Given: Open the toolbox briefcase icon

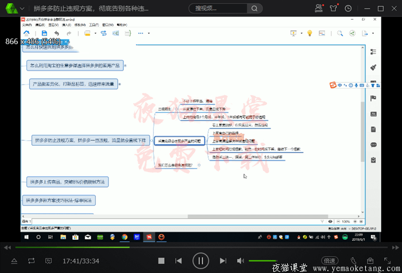Looking at the screenshot, I should pos(370,261).
